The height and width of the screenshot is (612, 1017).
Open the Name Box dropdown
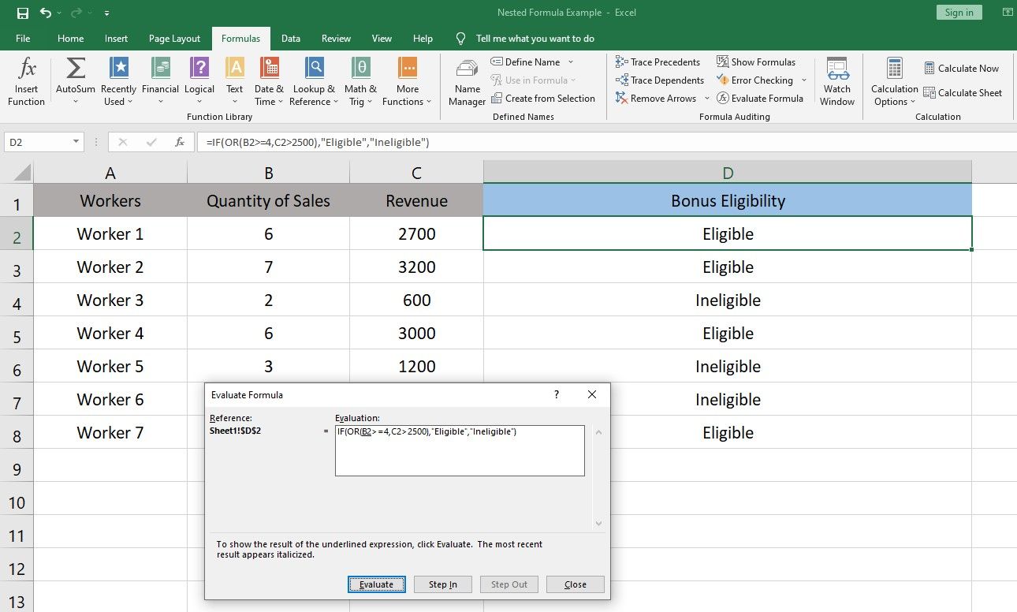[74, 142]
